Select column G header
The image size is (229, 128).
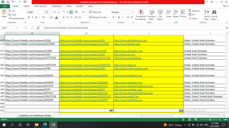point(32,34)
